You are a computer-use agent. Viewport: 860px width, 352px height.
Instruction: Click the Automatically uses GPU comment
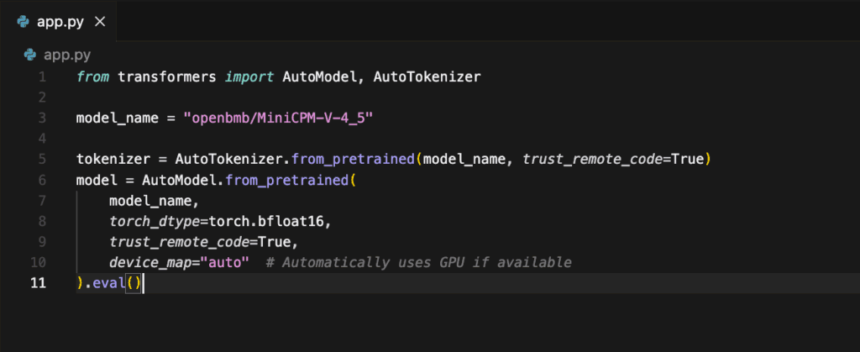pos(418,263)
